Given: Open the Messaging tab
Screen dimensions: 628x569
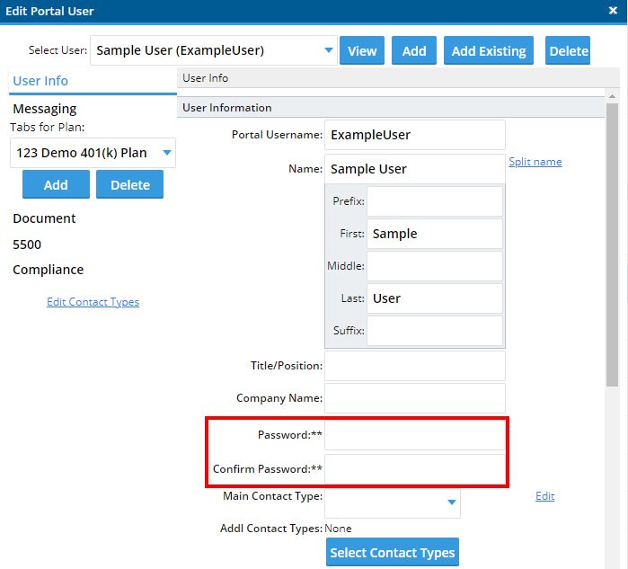Looking at the screenshot, I should click(45, 109).
